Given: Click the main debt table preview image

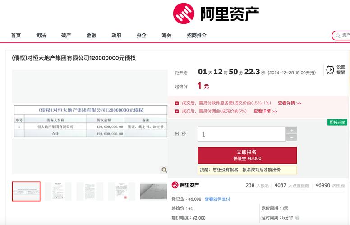Looking at the screenshot, I should coord(90,121).
